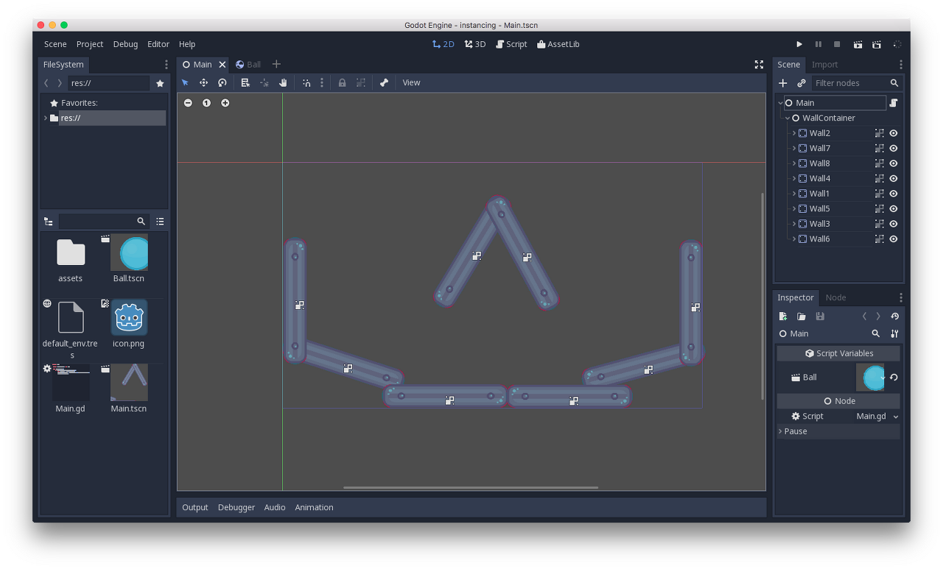Open Editor menu

pyautogui.click(x=158, y=44)
